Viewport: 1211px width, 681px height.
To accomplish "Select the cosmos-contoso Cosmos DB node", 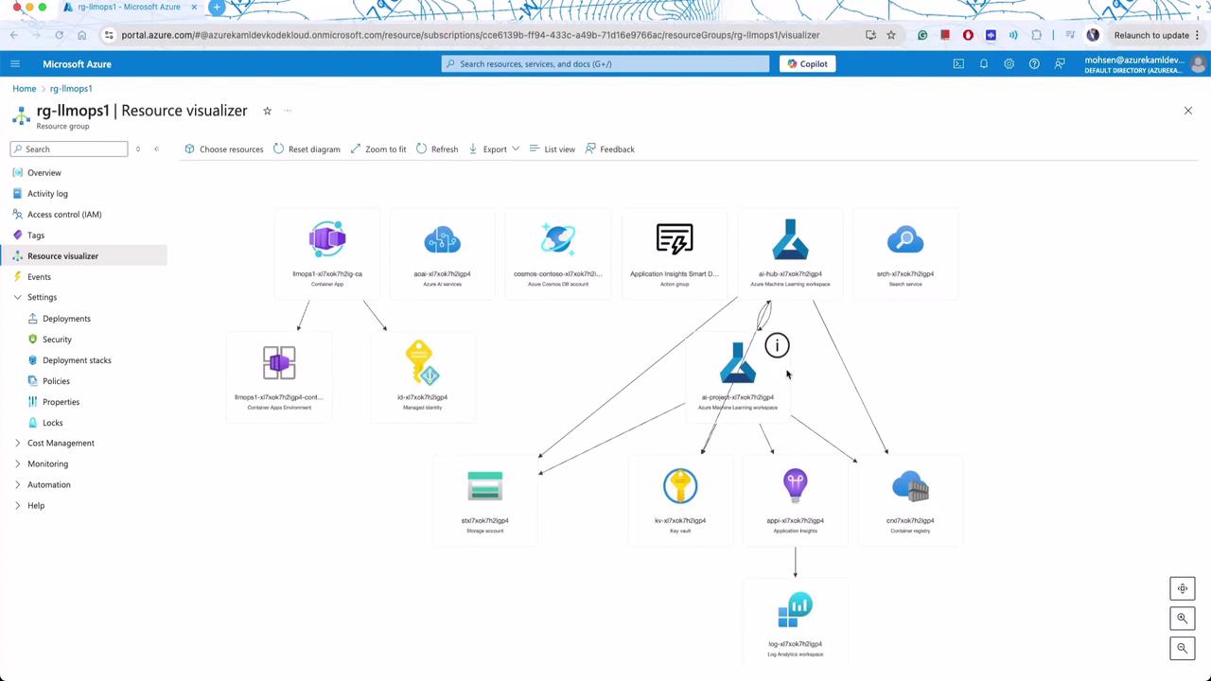I will pos(558,253).
